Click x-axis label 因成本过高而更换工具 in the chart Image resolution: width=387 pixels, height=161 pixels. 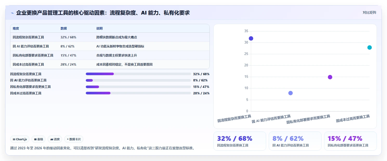tap(353, 119)
